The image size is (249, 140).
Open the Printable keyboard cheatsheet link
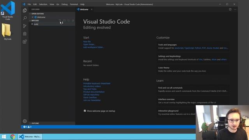tap(97, 84)
